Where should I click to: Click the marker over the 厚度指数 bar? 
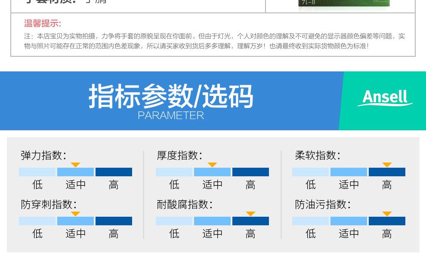pyautogui.click(x=212, y=165)
